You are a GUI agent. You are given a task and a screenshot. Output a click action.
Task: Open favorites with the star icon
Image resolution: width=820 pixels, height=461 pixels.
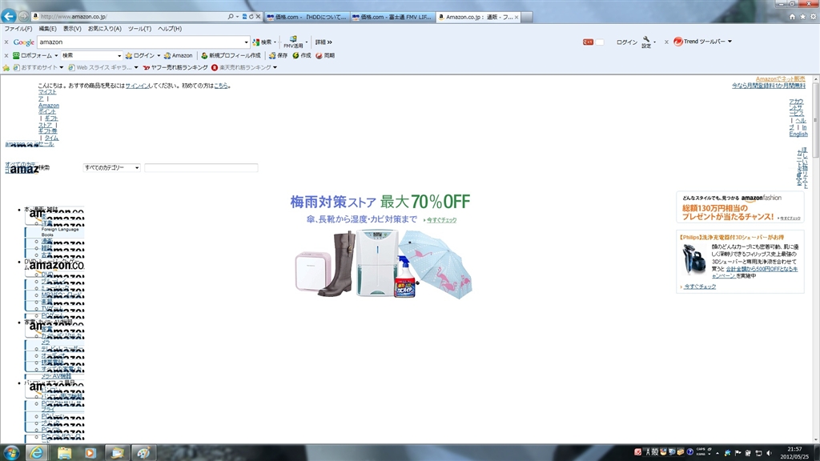[802, 16]
